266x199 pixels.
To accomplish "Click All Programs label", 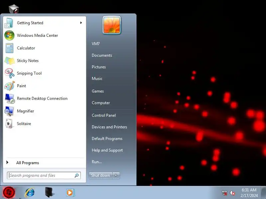I will tap(28, 163).
